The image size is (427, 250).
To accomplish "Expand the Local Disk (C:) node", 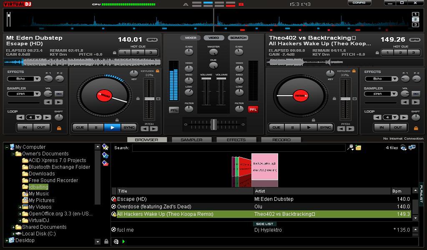I will coord(13,234).
